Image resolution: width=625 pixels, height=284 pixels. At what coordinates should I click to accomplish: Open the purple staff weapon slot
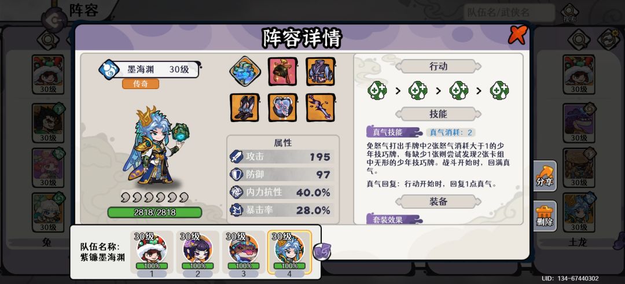[321, 108]
